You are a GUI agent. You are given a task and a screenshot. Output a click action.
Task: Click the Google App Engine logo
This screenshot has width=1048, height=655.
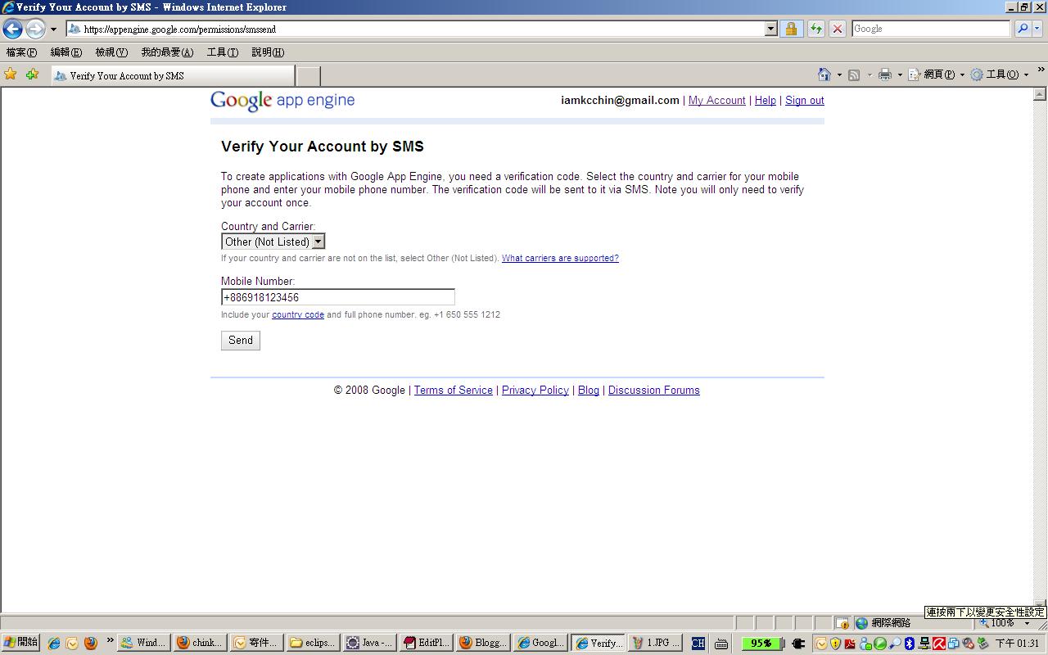pos(282,101)
